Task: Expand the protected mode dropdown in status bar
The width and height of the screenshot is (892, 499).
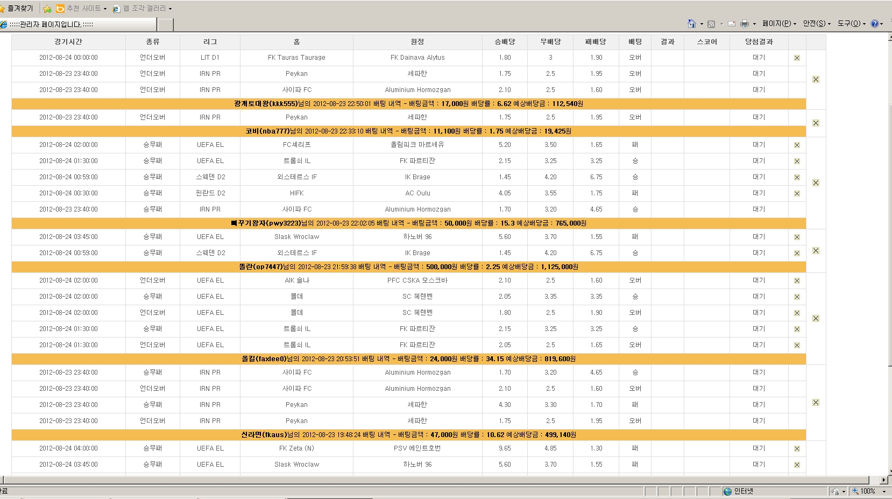Action: [844, 491]
